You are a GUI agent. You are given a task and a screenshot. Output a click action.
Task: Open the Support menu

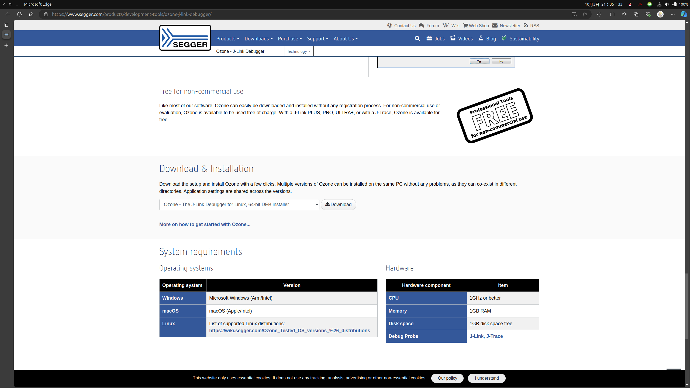(x=318, y=39)
